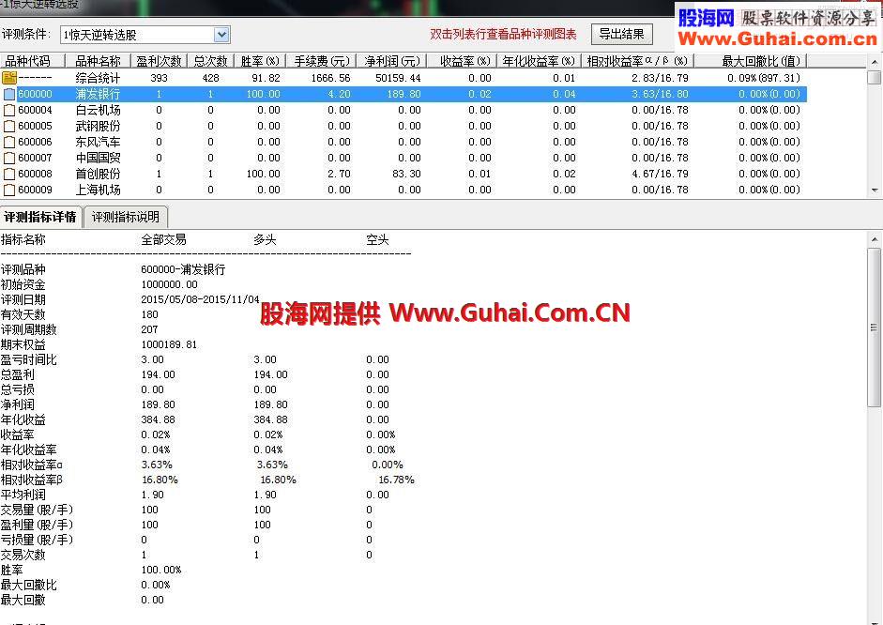Click the 有效天数 value 180
The width and height of the screenshot is (883, 625).
pos(149,314)
